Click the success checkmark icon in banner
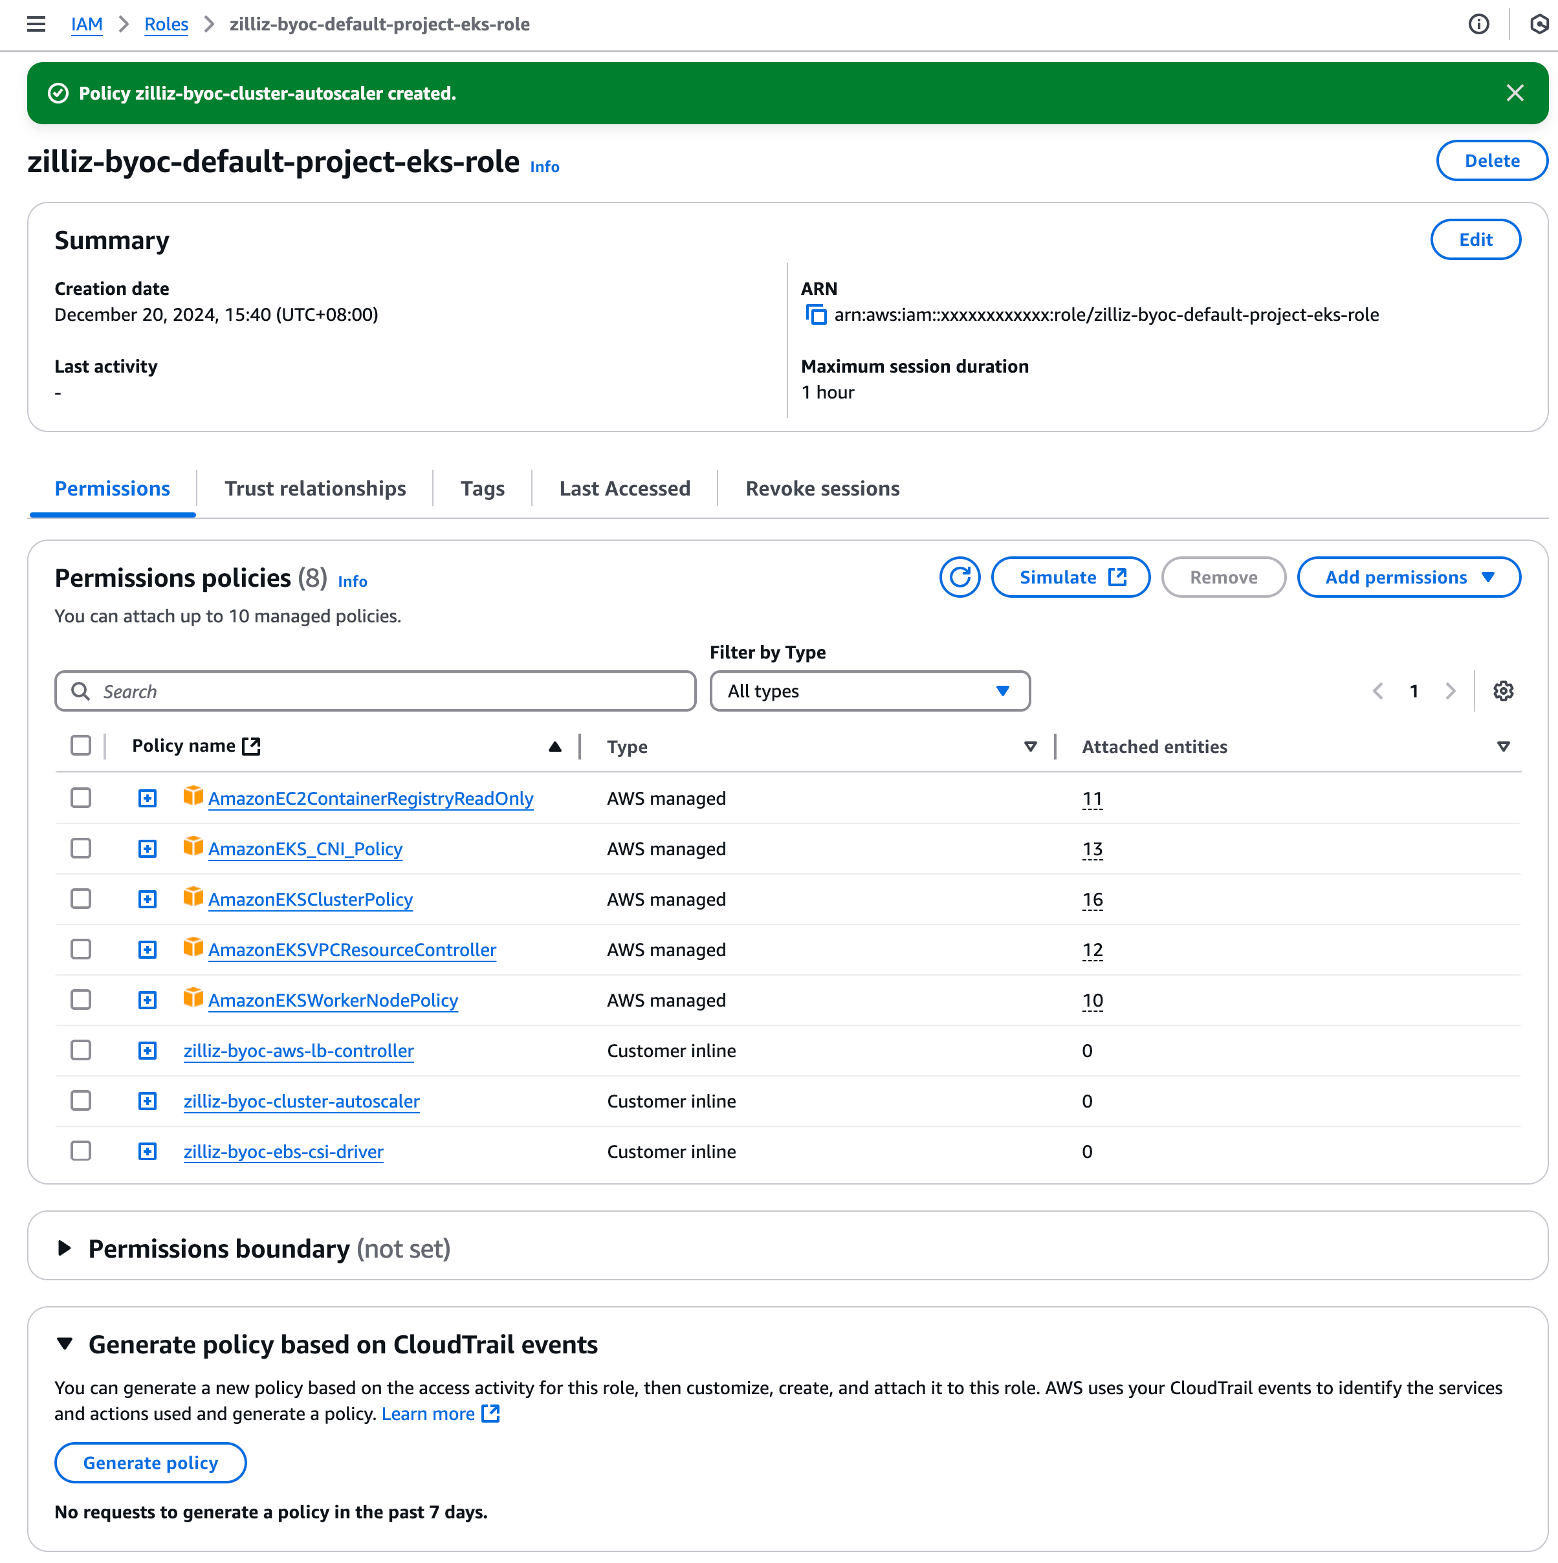 (58, 93)
